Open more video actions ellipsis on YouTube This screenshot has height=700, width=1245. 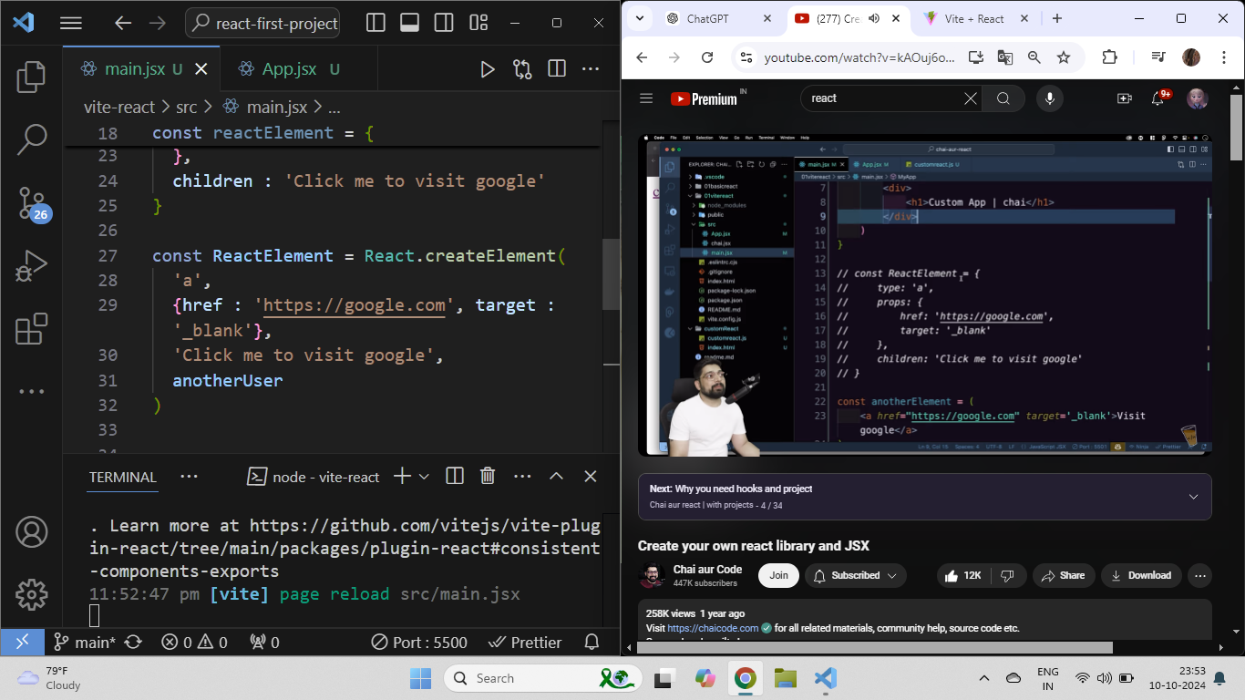point(1199,575)
